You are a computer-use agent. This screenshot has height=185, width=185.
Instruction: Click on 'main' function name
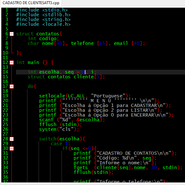click(x=33, y=62)
